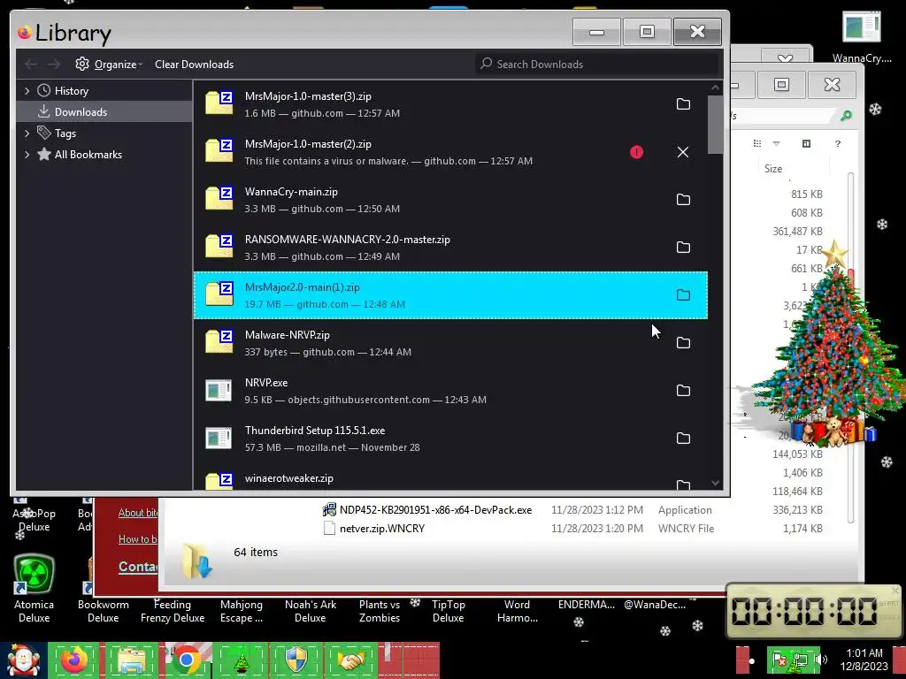Select Plants vs Zombies desktop label

point(379,611)
